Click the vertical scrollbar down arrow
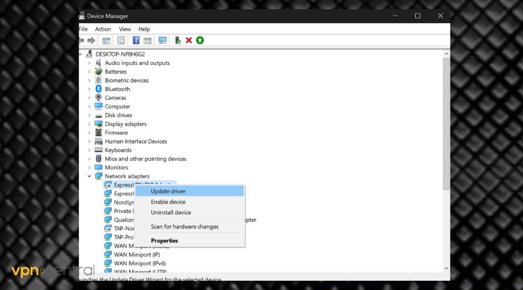The height and width of the screenshot is (290, 523). [446, 269]
